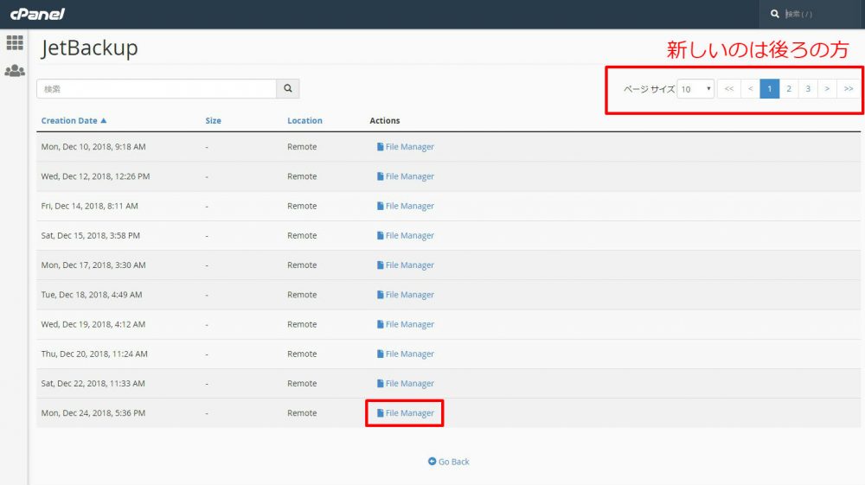Sort by Size column header
Viewport: 865px width, 485px height.
(x=213, y=121)
